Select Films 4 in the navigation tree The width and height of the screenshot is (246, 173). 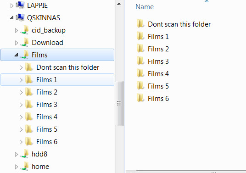tap(47, 117)
